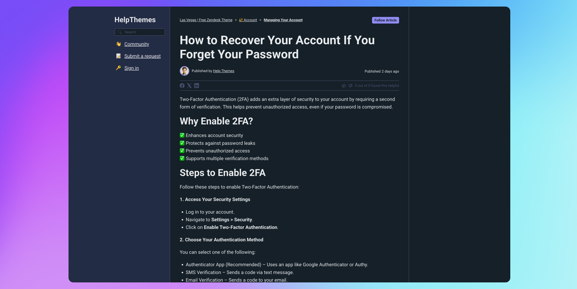This screenshot has width=577, height=289.
Task: Open the Sign in link
Action: point(132,68)
